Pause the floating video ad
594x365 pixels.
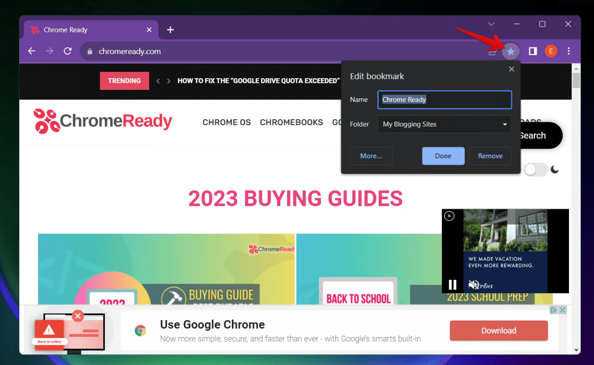(x=452, y=285)
